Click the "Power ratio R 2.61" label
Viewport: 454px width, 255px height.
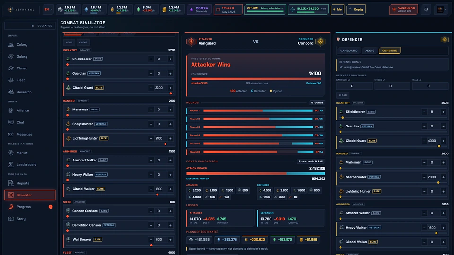[311, 161]
